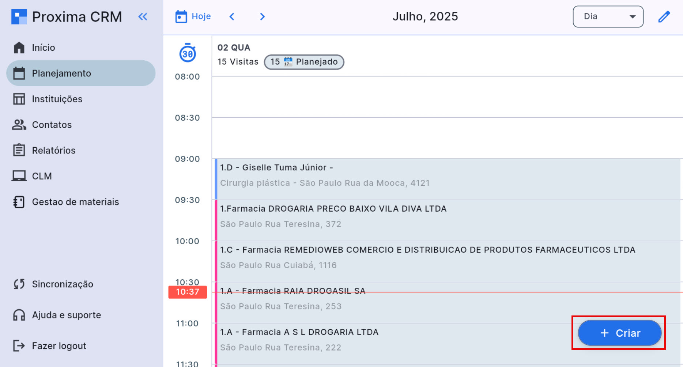Open Início from the sidebar

43,48
